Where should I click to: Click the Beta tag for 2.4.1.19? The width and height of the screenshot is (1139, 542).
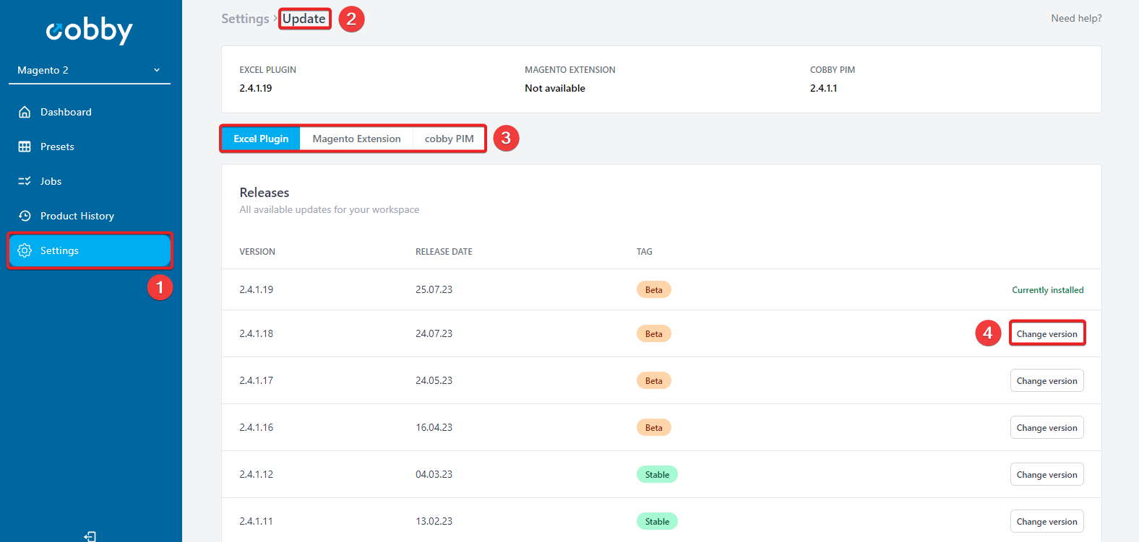pos(653,289)
